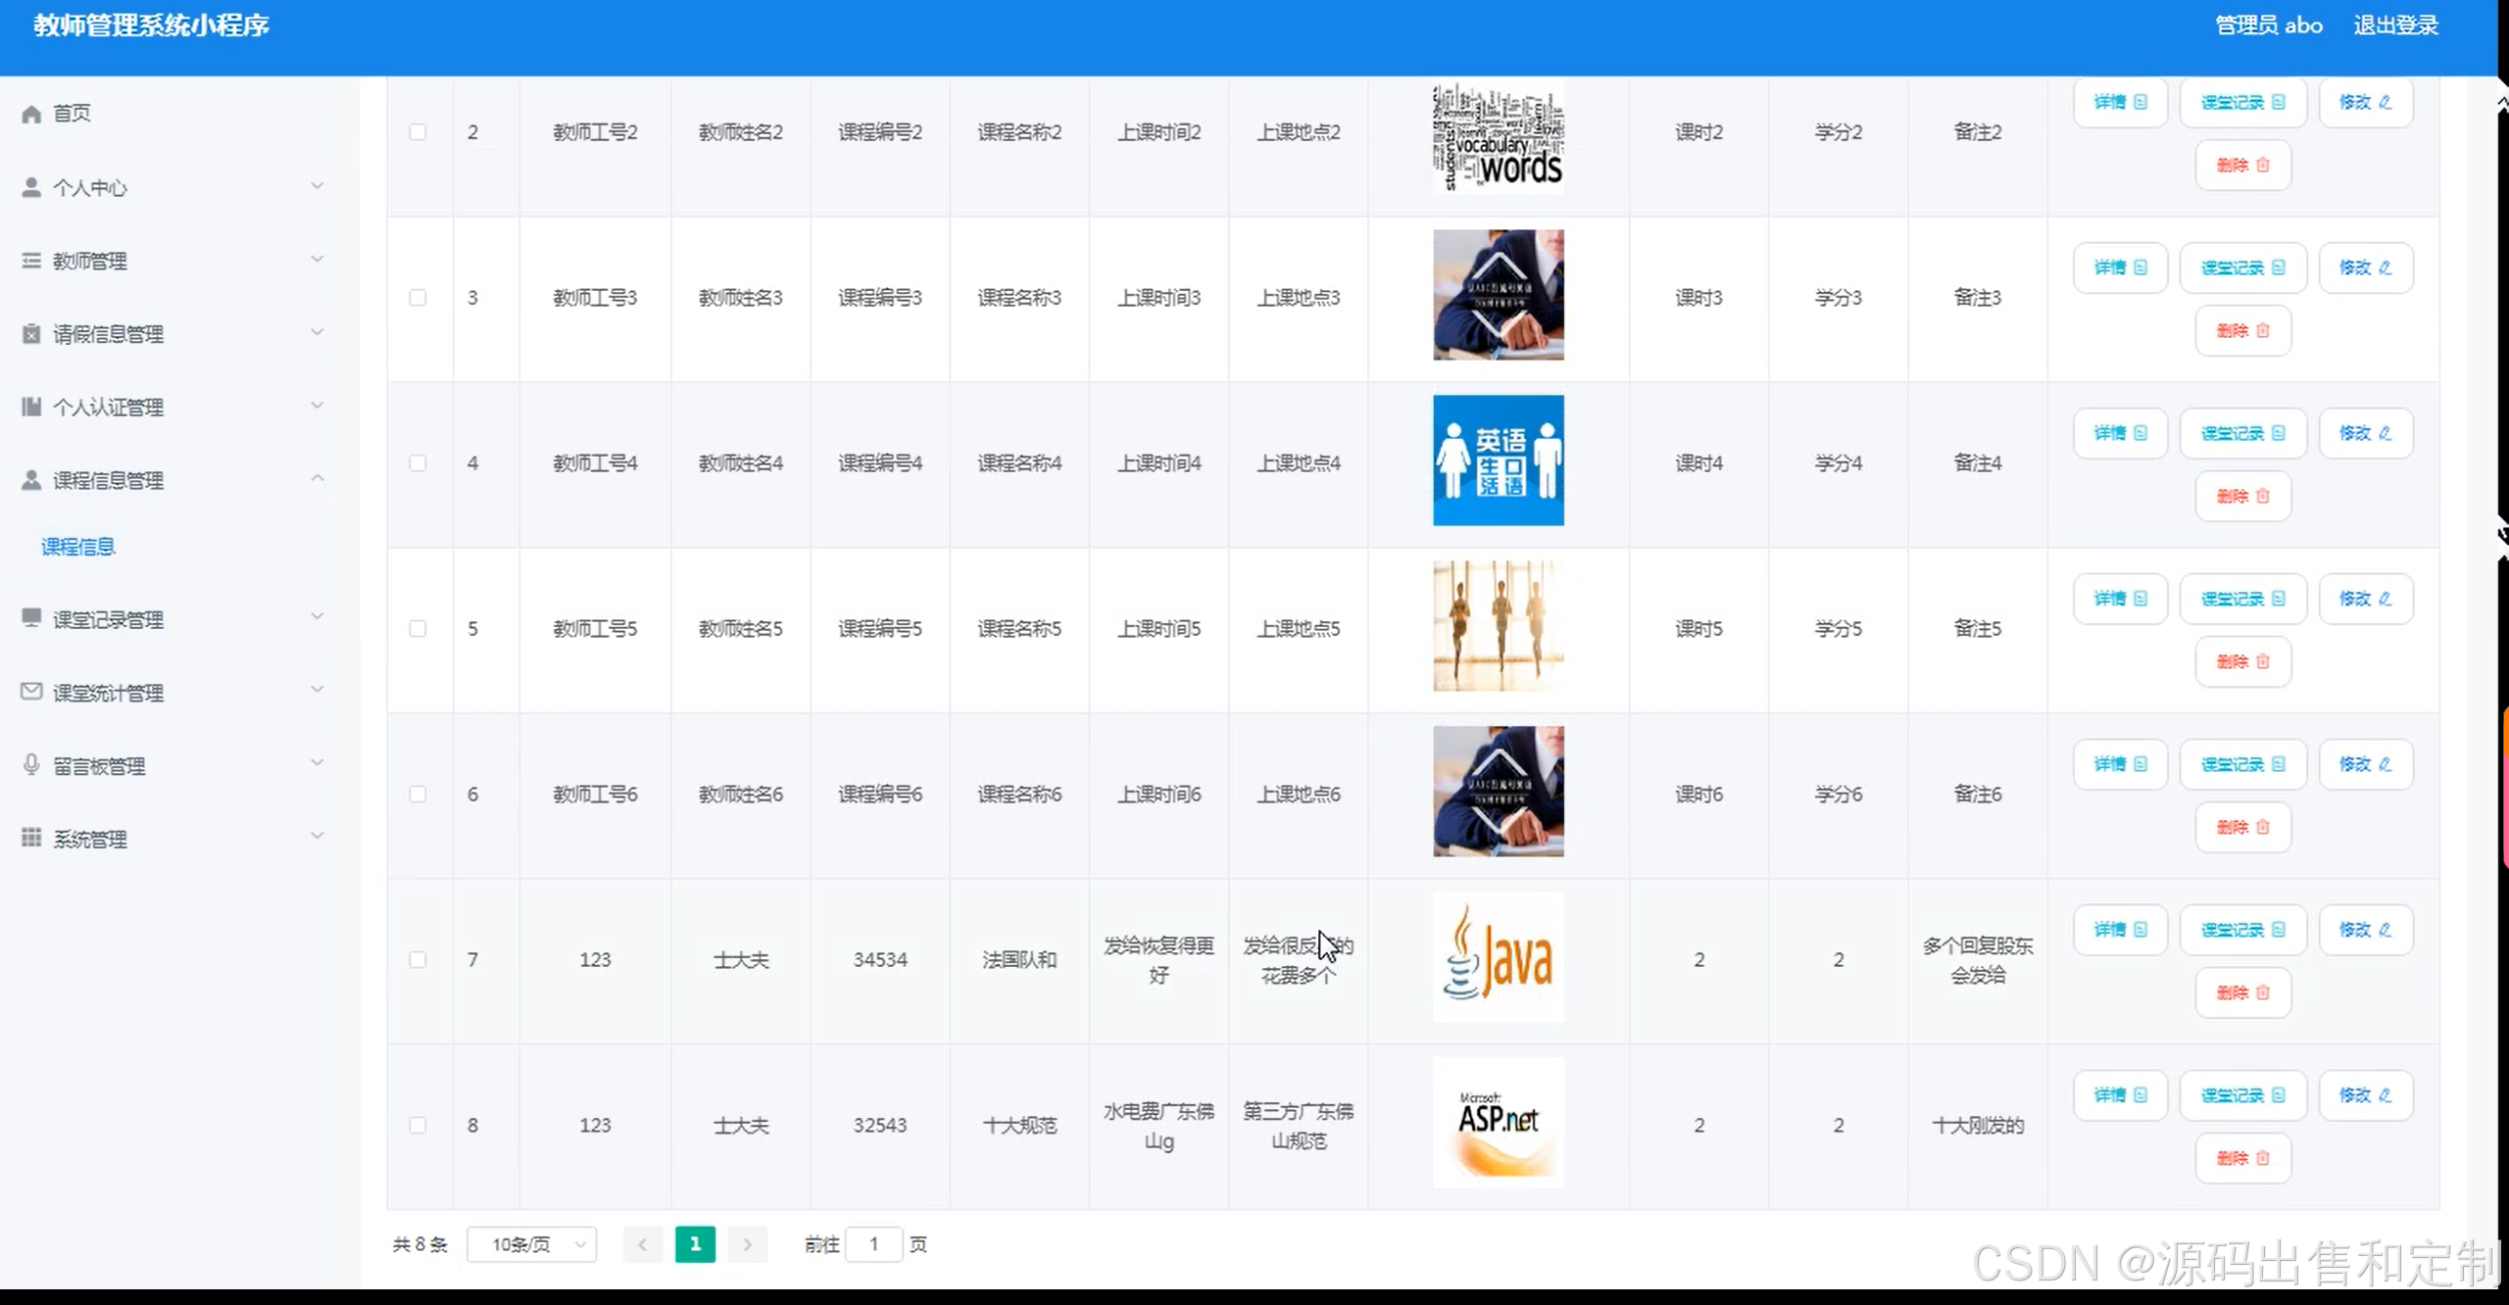Click the chart icon for 个人认证管理

click(31, 407)
